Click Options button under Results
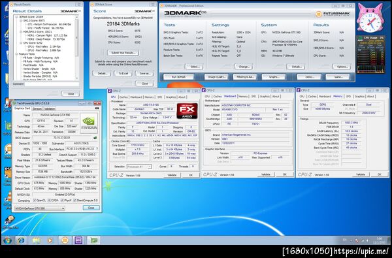Screen dimensions: 392x258 [342, 67]
